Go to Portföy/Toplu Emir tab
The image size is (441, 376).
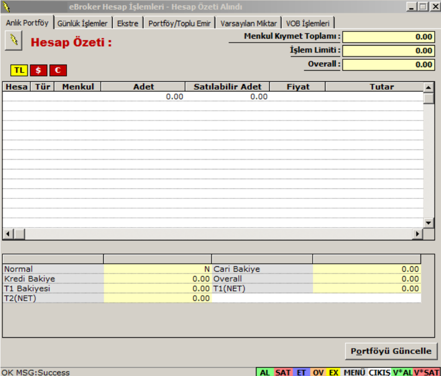179,23
